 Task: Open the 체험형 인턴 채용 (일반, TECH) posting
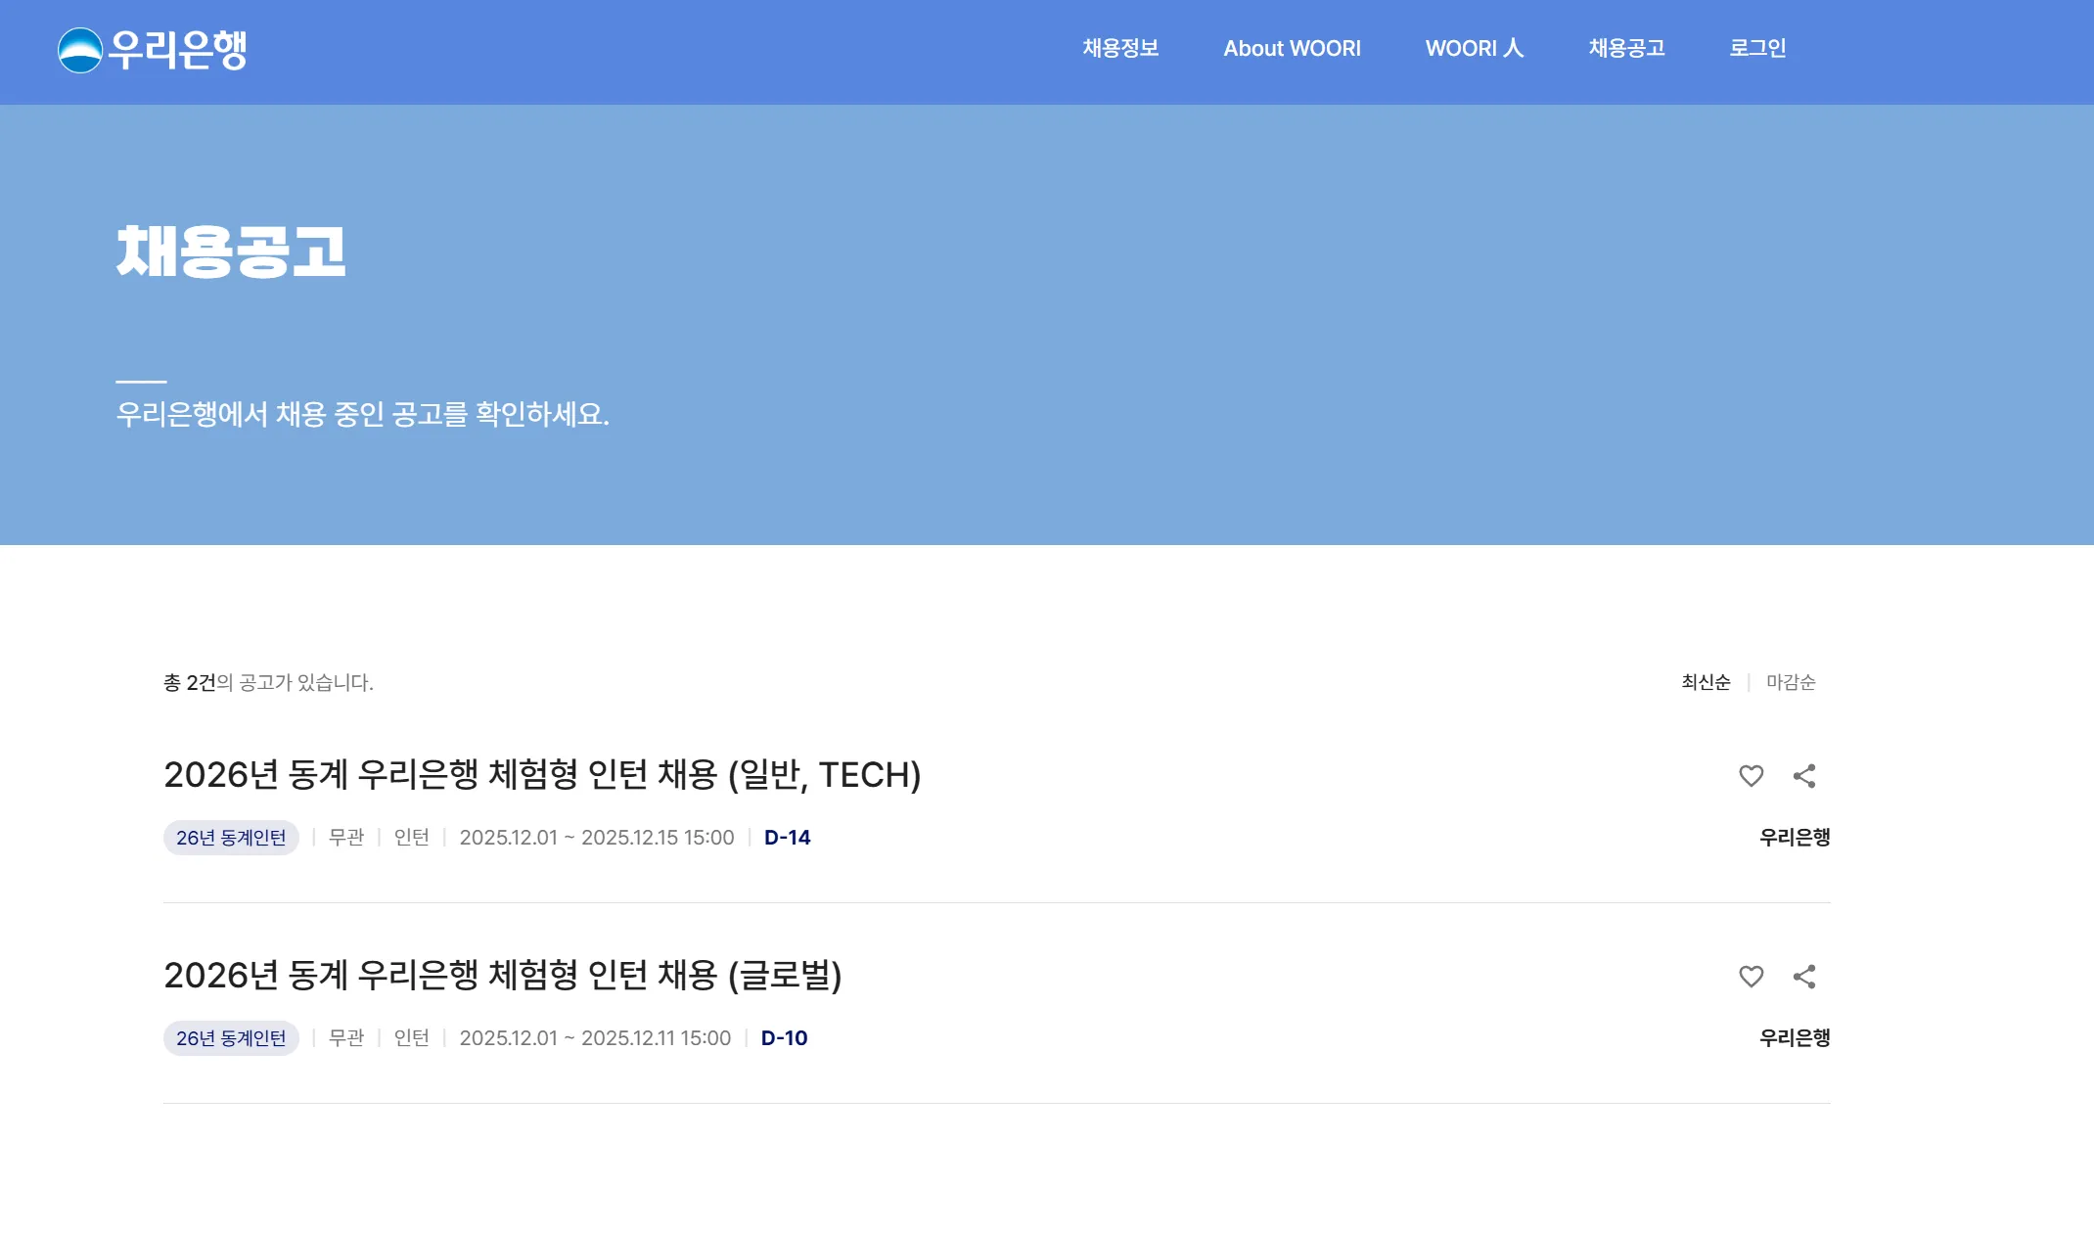pyautogui.click(x=542, y=775)
